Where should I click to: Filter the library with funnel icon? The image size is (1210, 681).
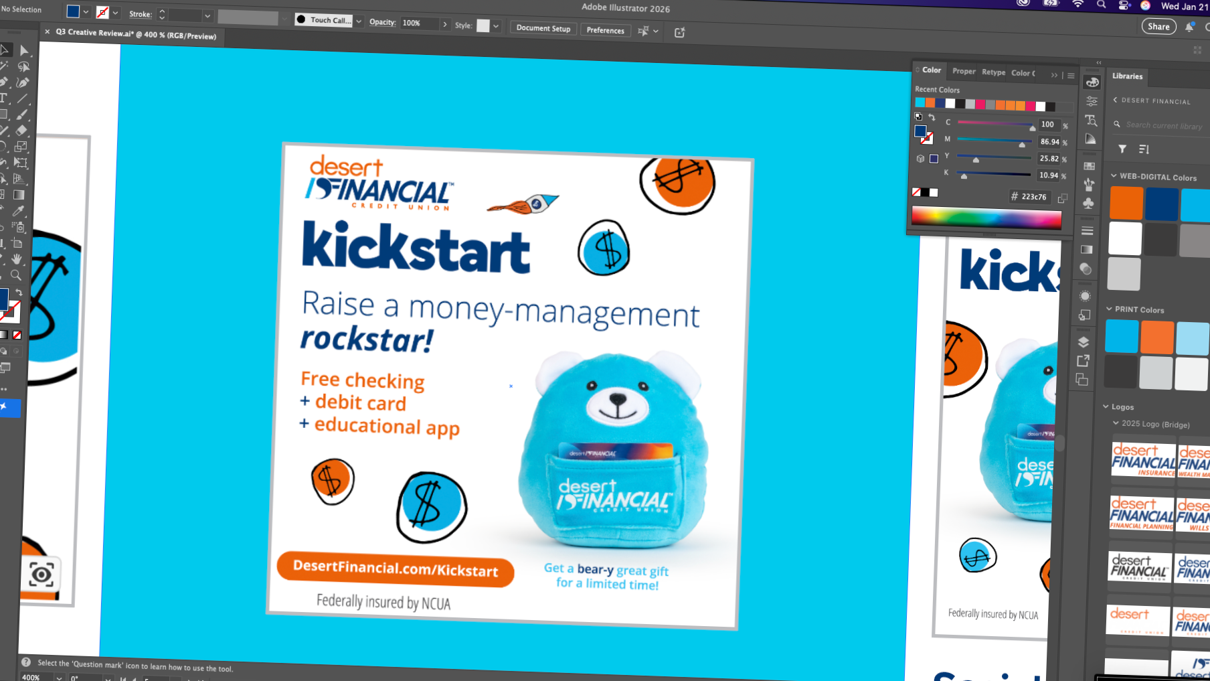[x=1122, y=149]
